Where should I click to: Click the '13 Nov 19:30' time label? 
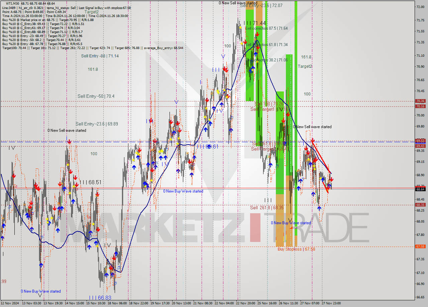(53, 303)
